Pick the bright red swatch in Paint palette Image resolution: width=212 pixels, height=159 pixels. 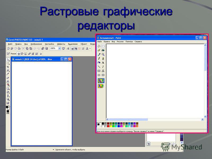[108, 126]
